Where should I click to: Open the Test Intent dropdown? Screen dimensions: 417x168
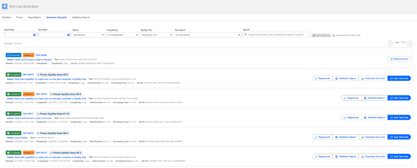(208, 35)
